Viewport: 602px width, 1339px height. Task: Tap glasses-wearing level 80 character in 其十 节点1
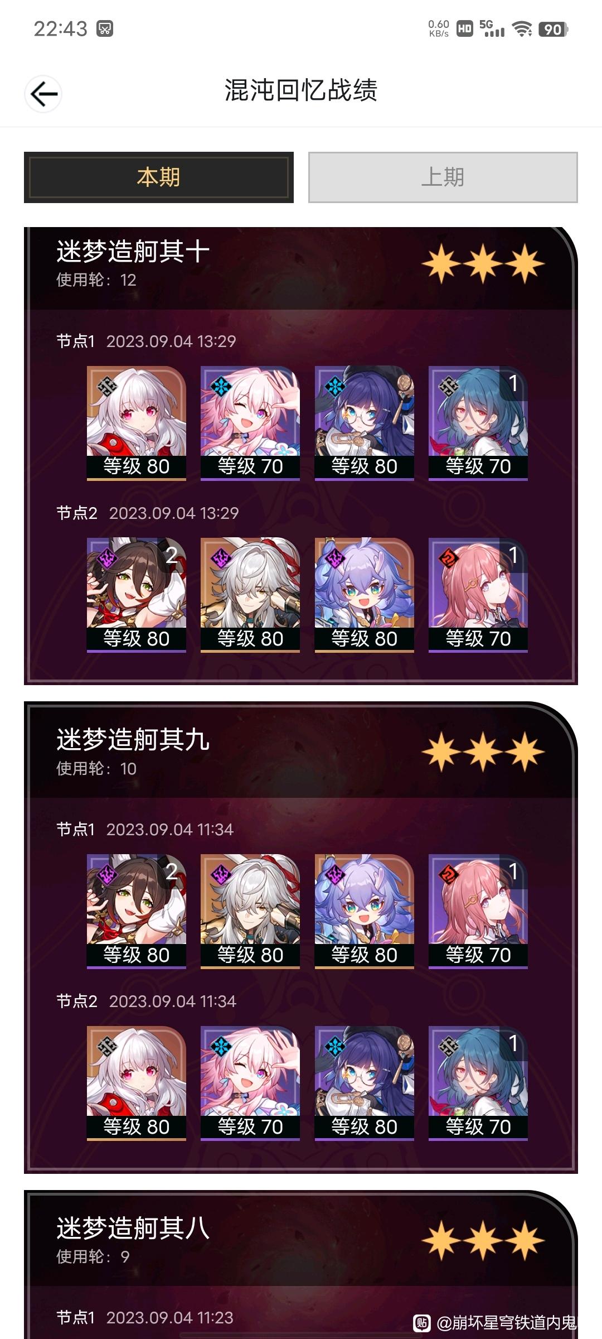click(x=365, y=423)
